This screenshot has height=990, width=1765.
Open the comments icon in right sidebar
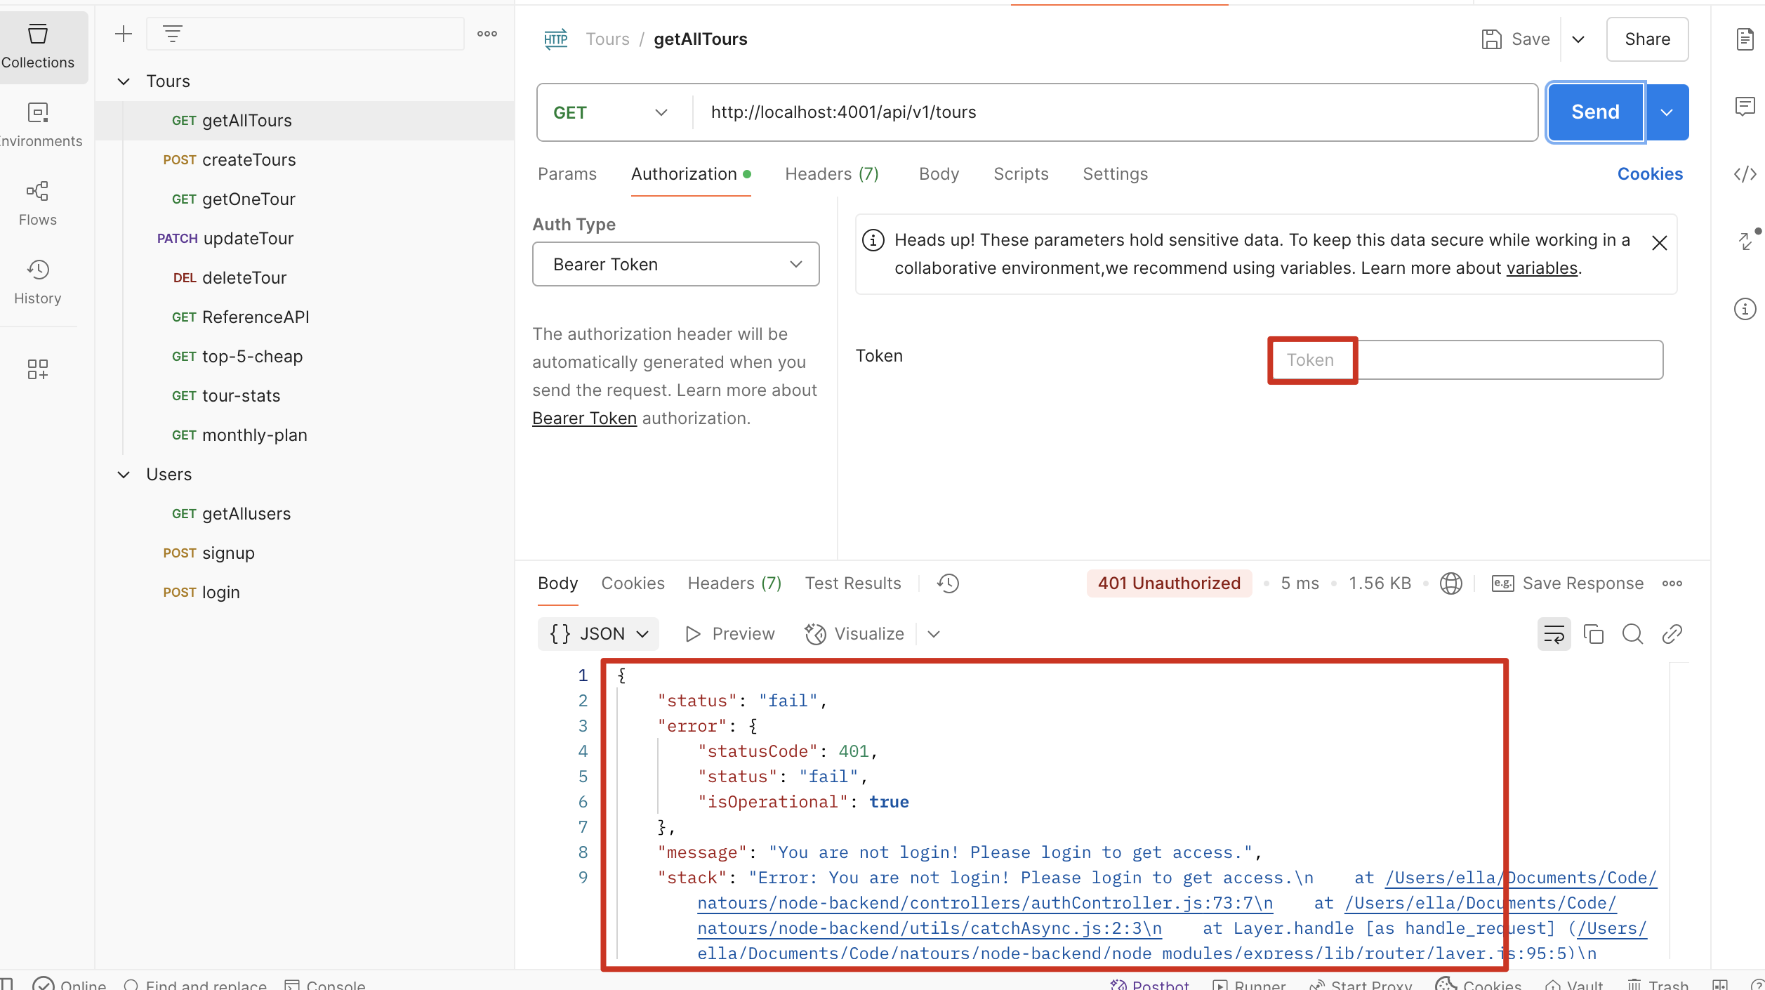[1745, 107]
